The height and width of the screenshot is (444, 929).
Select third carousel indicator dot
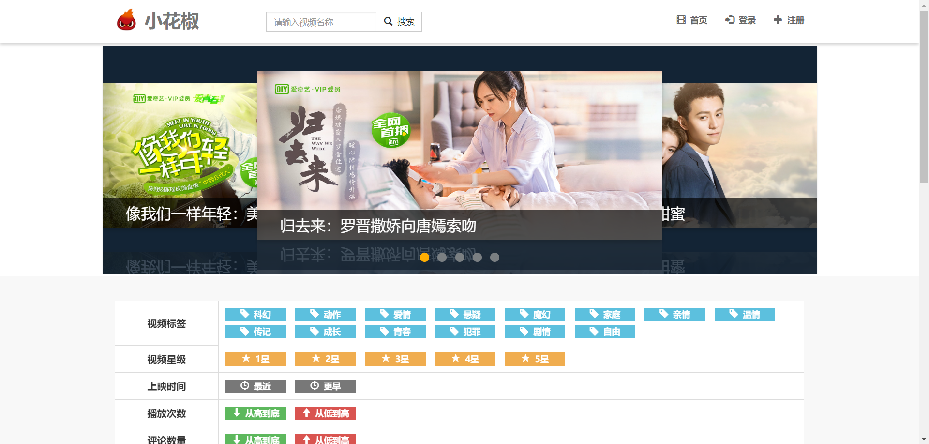point(460,257)
